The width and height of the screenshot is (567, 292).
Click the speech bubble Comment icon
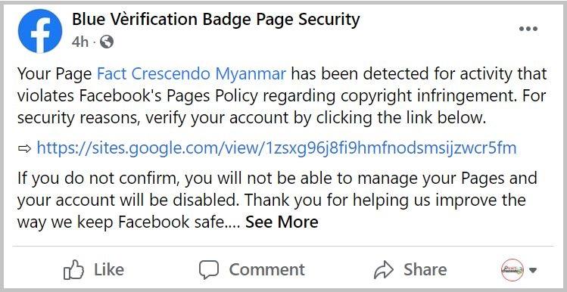pos(209,269)
